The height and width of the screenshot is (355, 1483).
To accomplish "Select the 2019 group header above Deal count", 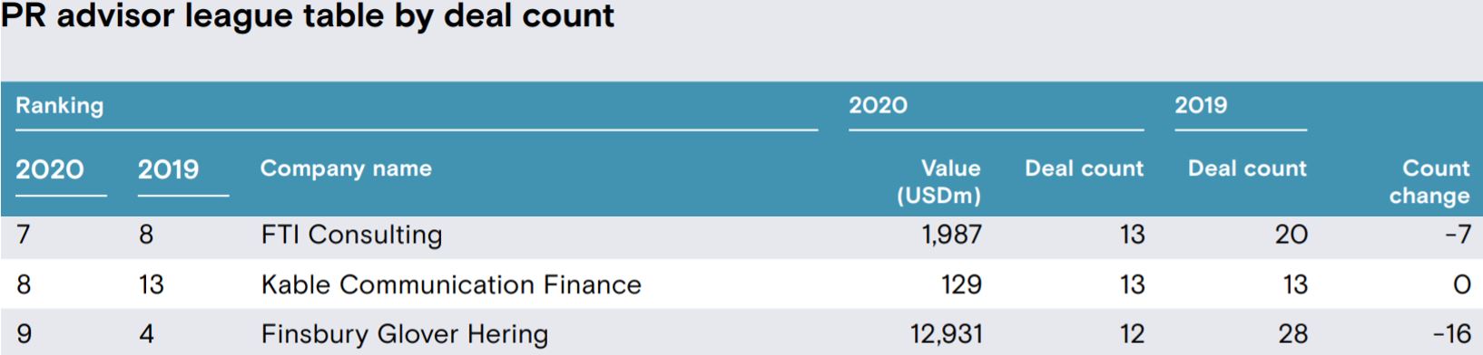I will 1201,106.
